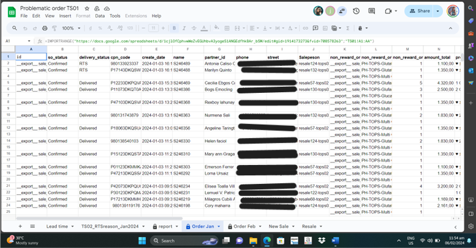
Task: Open the File menu
Action: tap(24, 16)
